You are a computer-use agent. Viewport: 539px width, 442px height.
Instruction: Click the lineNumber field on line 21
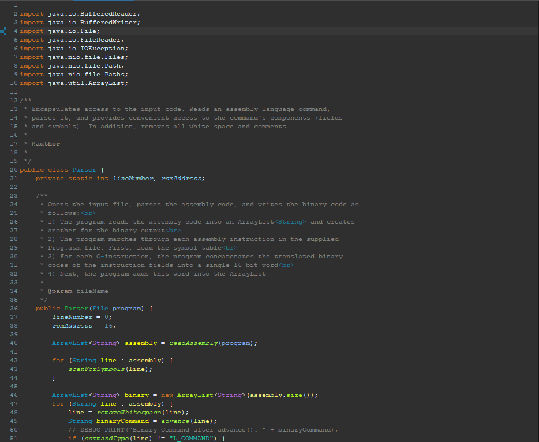point(133,179)
